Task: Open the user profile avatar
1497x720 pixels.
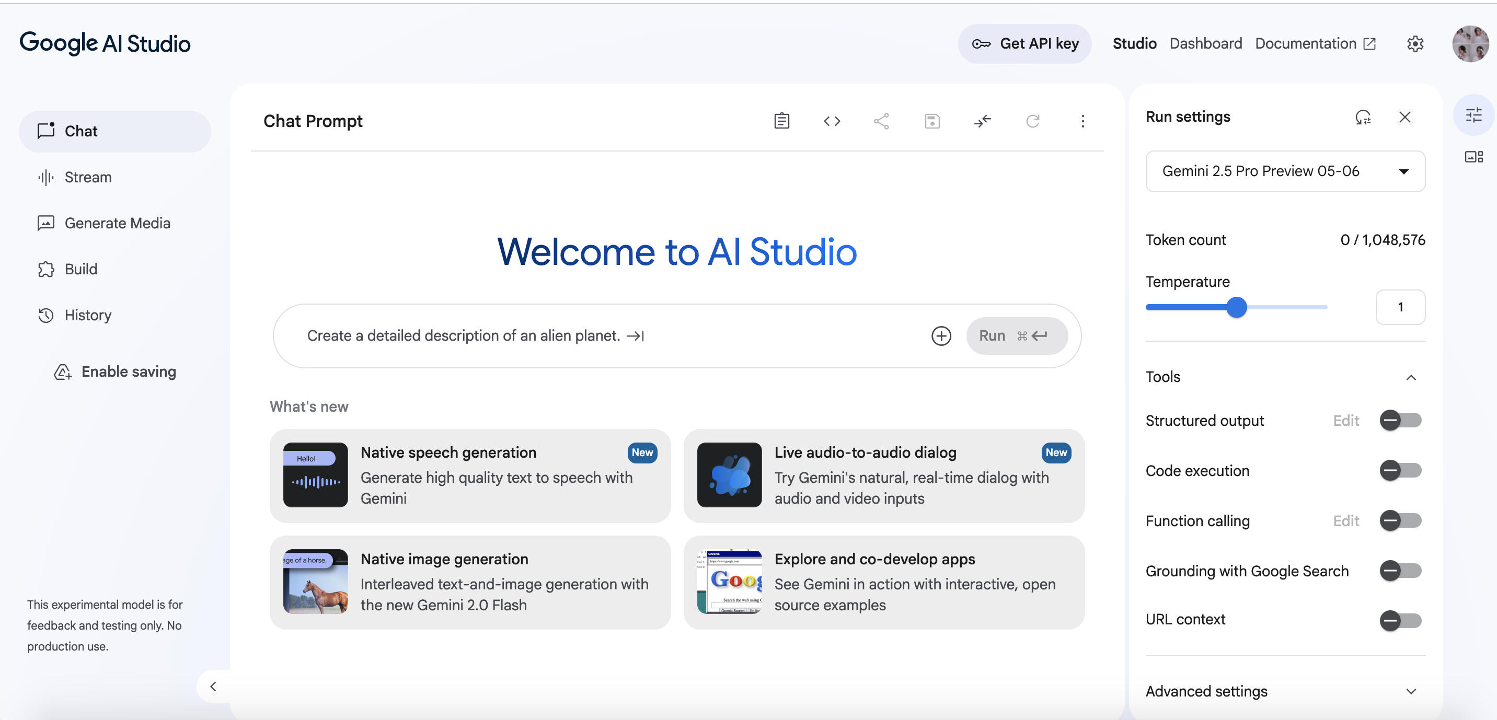Action: pyautogui.click(x=1470, y=43)
